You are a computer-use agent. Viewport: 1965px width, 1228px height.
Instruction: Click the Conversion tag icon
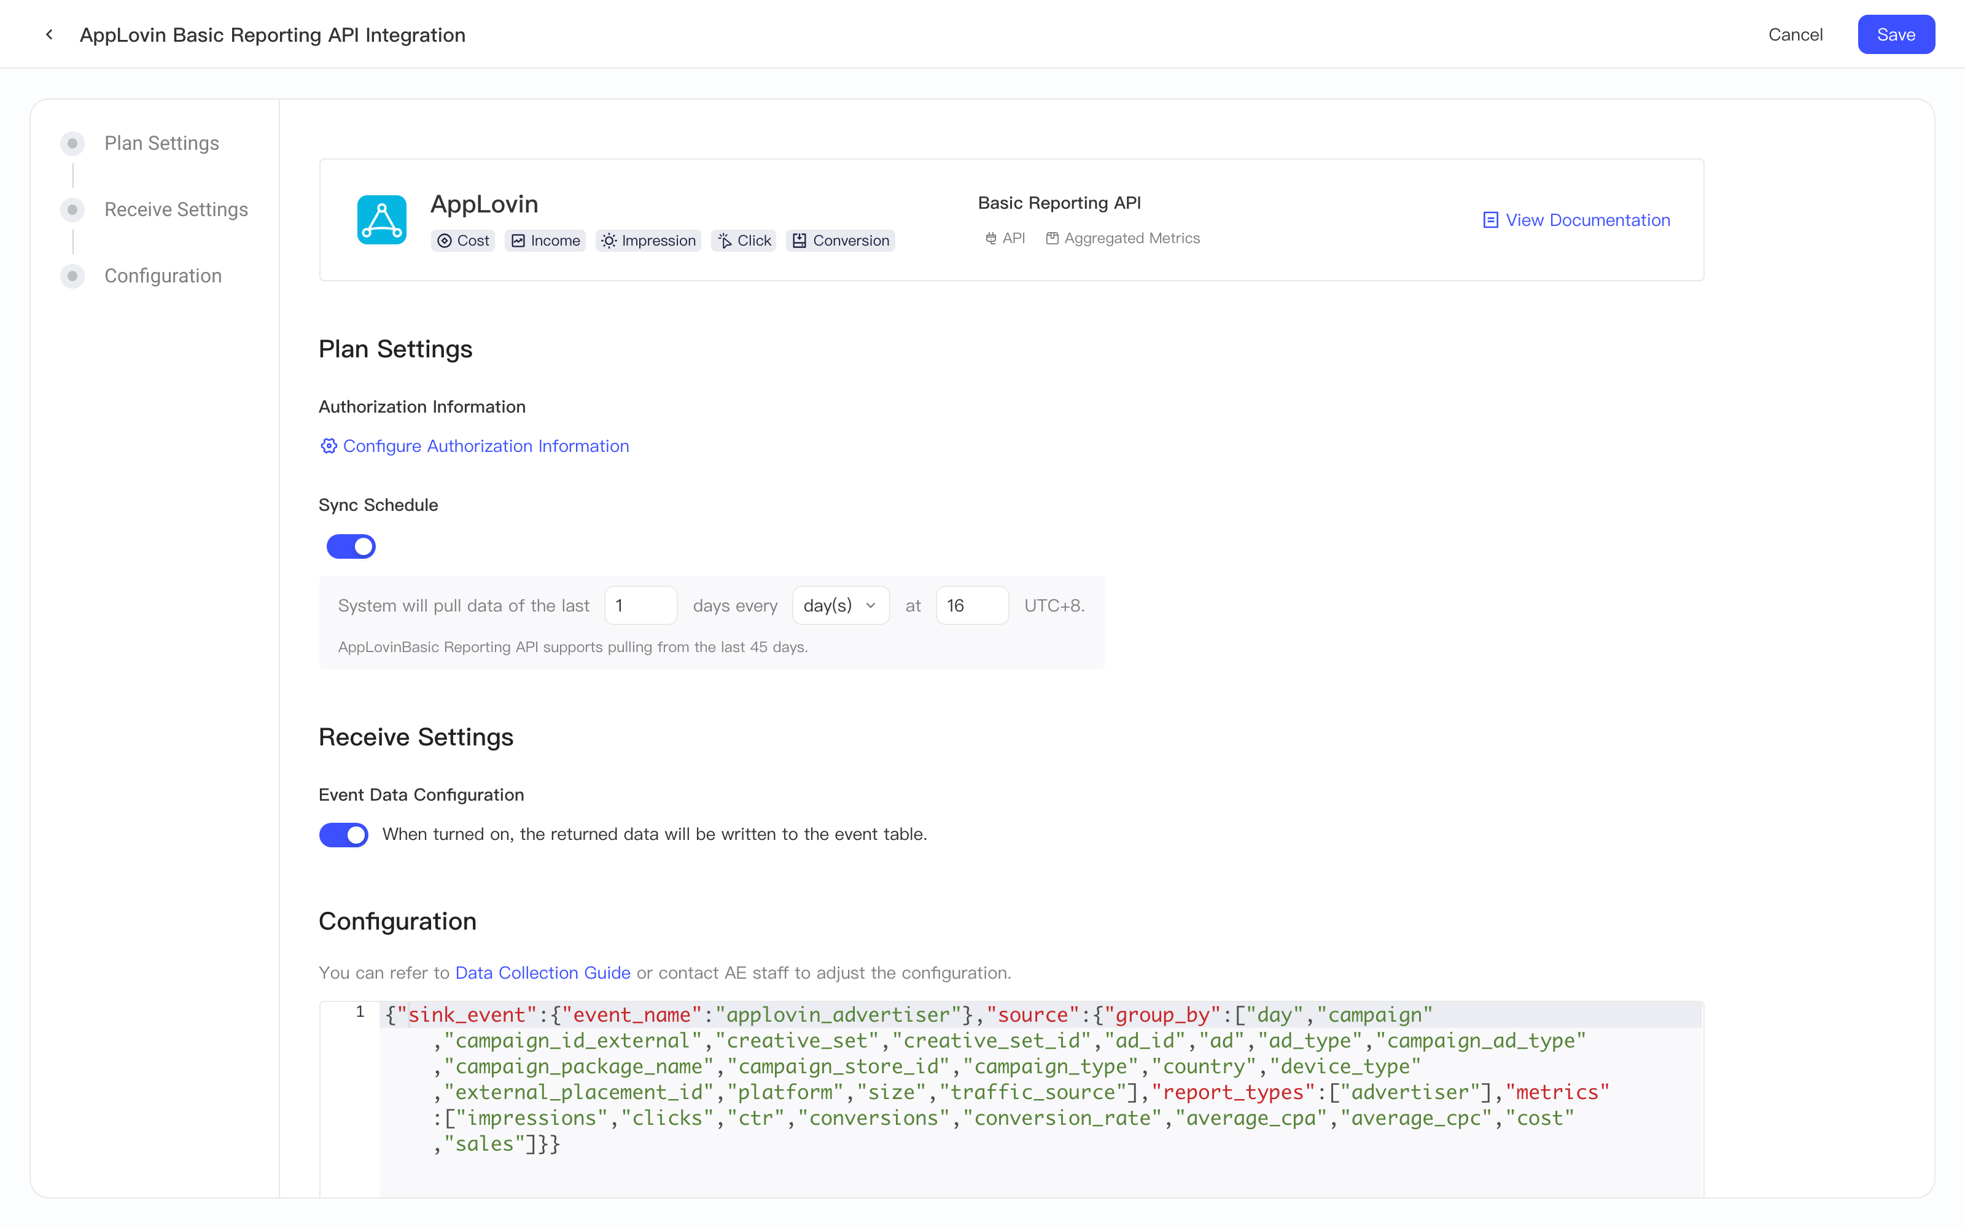799,241
